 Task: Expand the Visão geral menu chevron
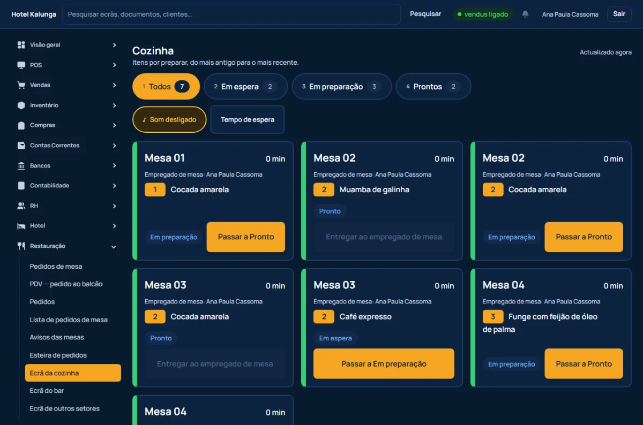point(114,45)
